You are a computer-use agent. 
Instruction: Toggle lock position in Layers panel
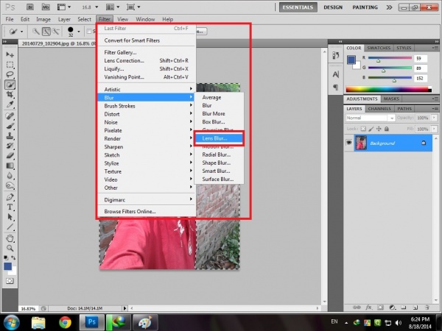pos(379,129)
